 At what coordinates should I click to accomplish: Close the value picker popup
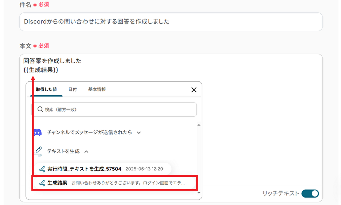pyautogui.click(x=194, y=90)
